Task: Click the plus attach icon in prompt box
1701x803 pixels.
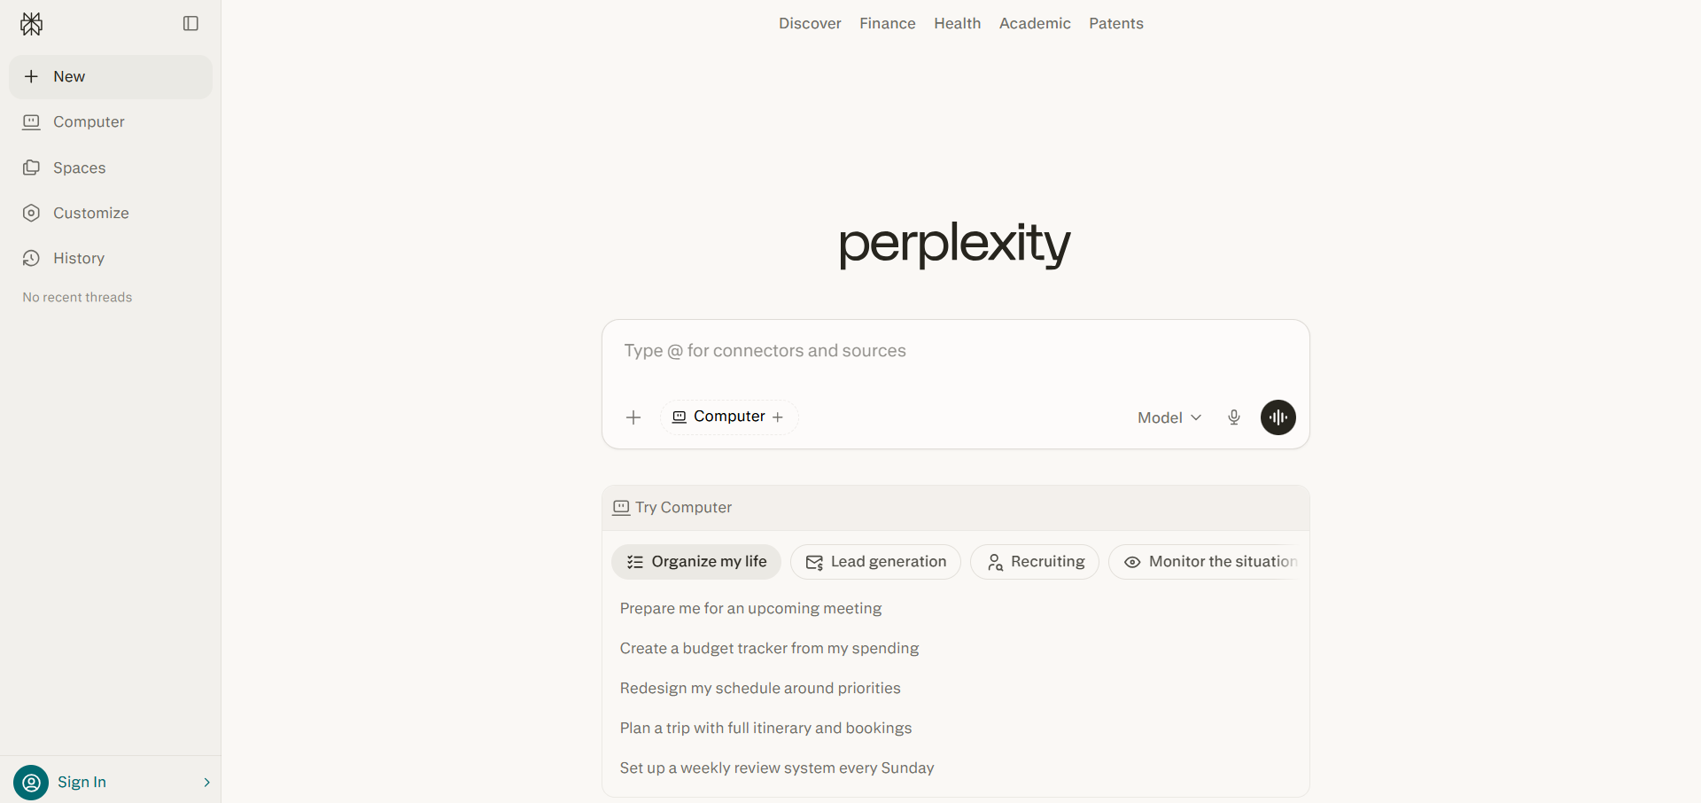Action: (x=633, y=417)
